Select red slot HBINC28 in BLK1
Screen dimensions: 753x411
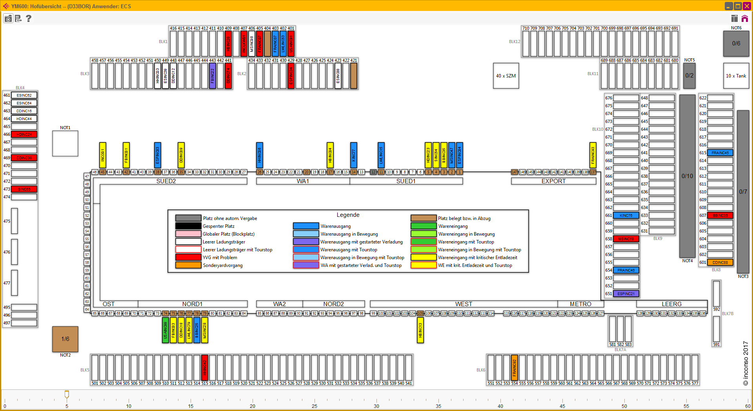(x=228, y=44)
